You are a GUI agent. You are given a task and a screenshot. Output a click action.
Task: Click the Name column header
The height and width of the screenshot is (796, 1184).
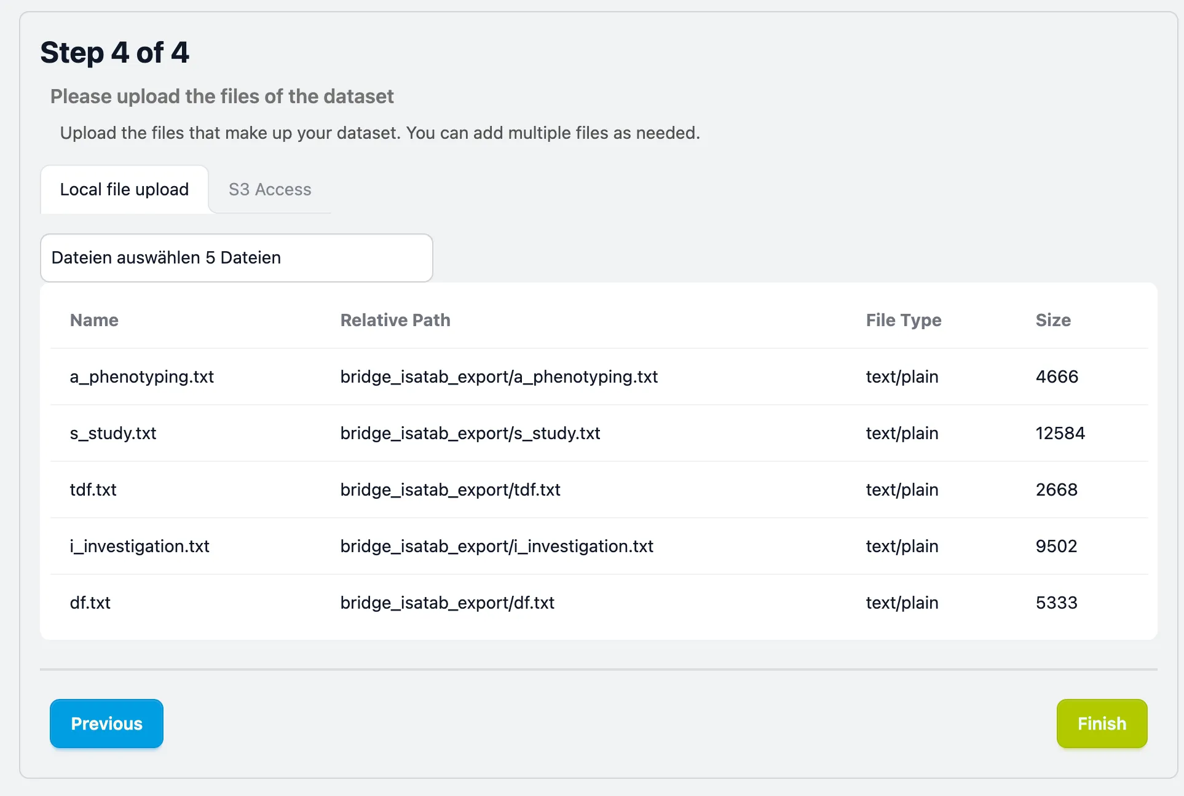(94, 320)
